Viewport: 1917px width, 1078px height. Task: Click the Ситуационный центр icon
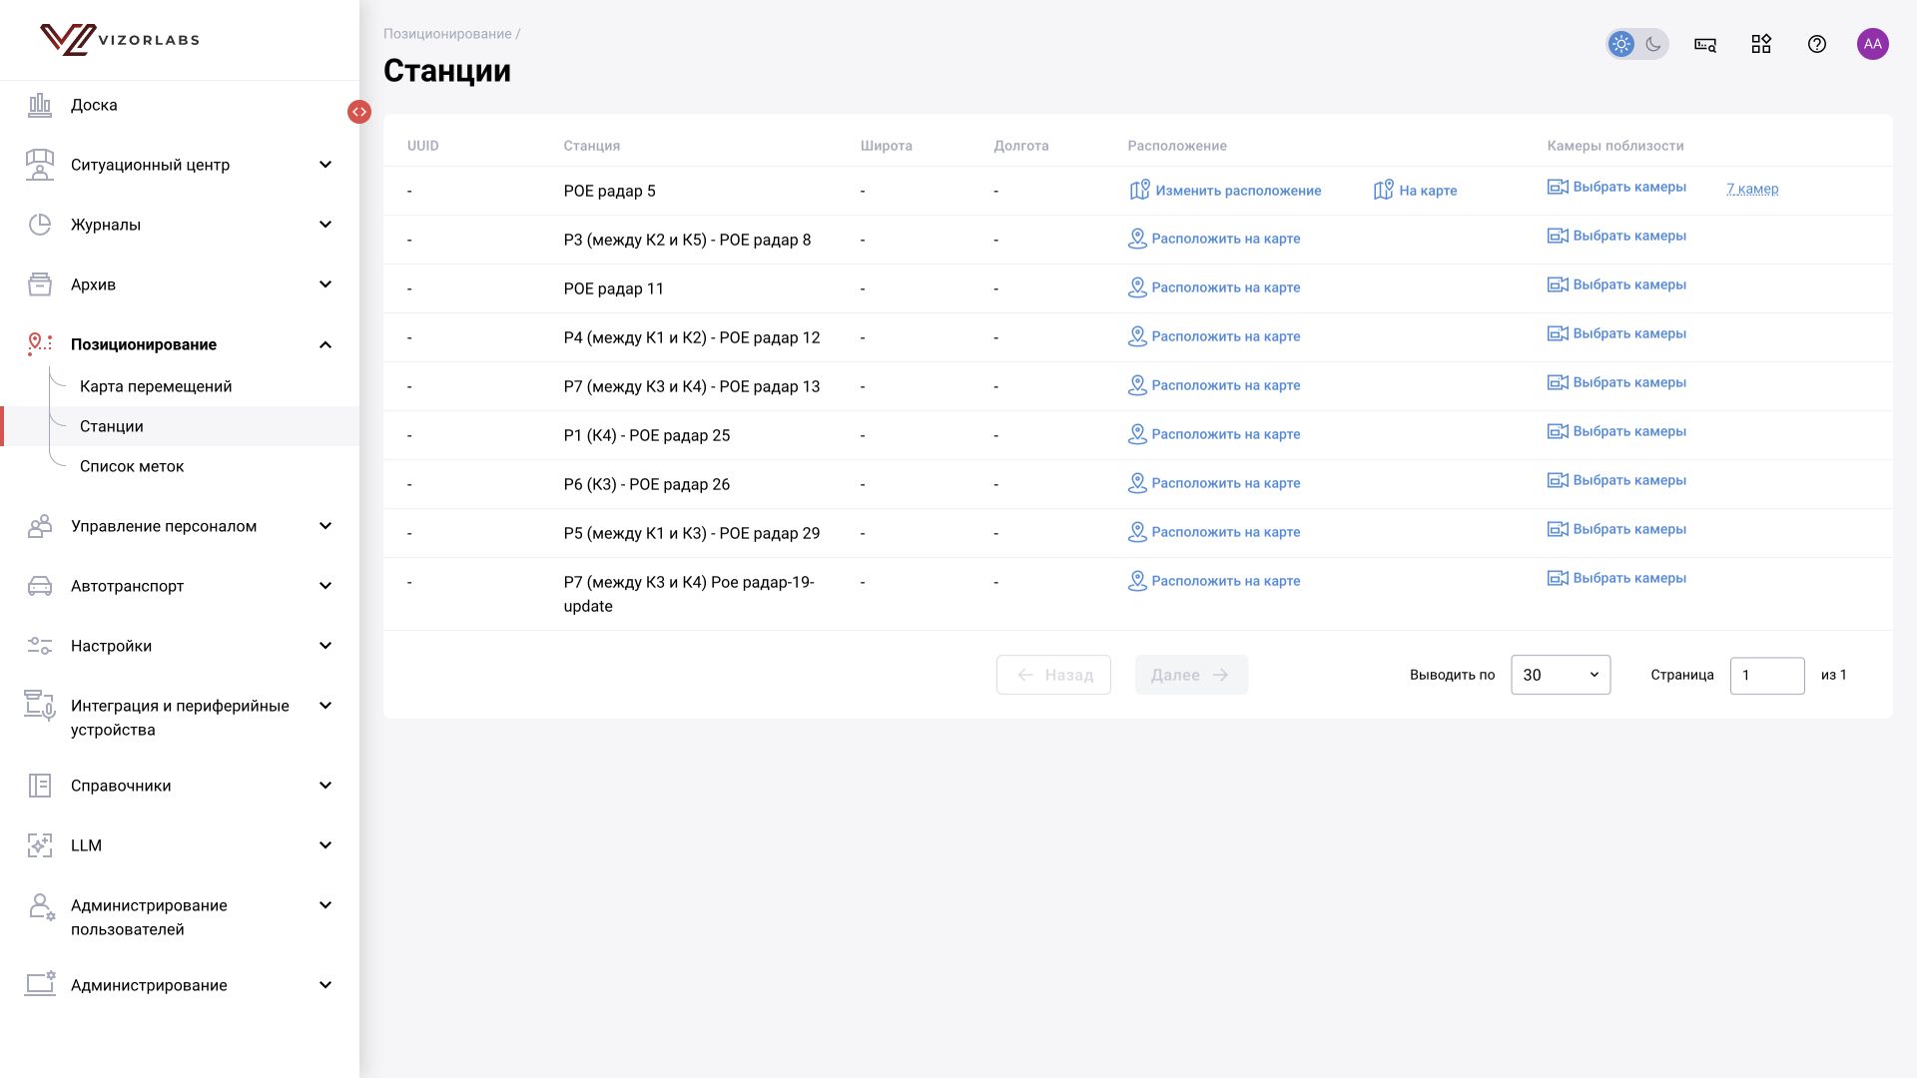pyautogui.click(x=40, y=165)
